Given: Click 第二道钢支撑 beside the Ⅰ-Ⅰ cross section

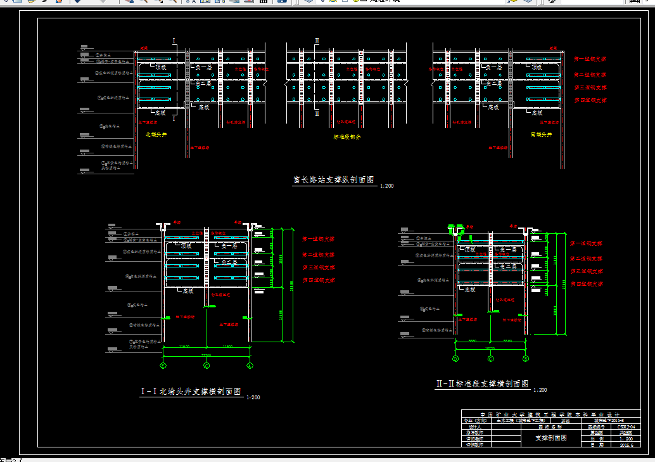Looking at the screenshot, I should (318, 255).
